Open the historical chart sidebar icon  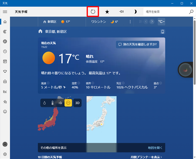5,92
